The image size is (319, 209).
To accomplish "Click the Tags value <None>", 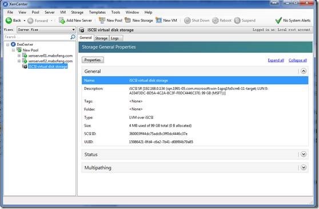I will coord(135,101).
